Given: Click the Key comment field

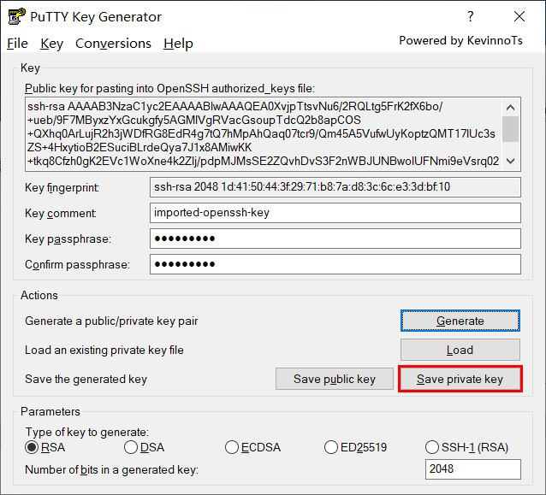Looking at the screenshot, I should [335, 213].
